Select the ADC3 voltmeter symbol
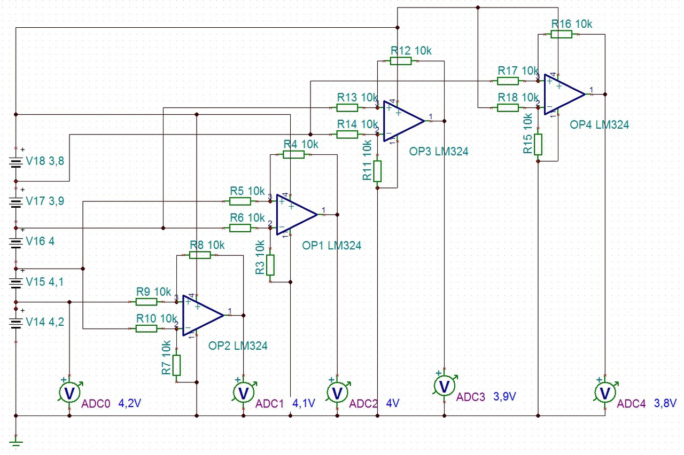The width and height of the screenshot is (684, 455). [444, 385]
